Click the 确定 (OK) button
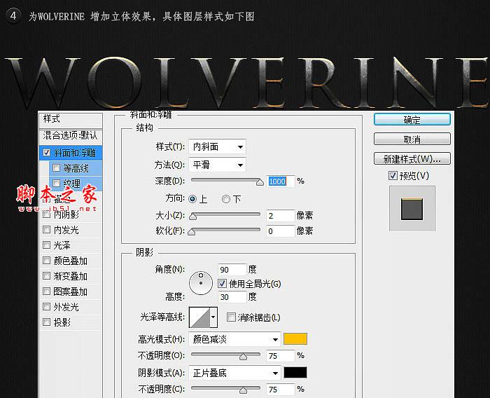490x398 pixels. 412,120
